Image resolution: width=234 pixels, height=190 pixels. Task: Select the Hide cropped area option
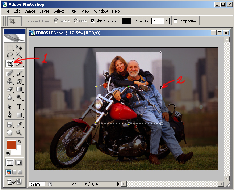click(x=76, y=21)
